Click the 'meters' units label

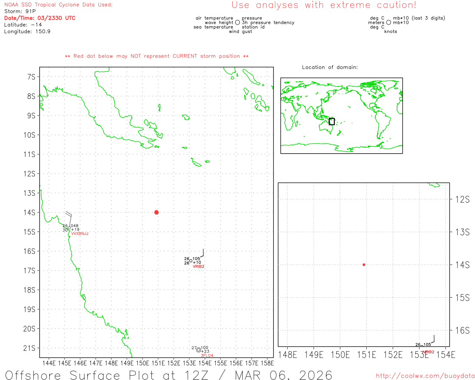(x=376, y=22)
